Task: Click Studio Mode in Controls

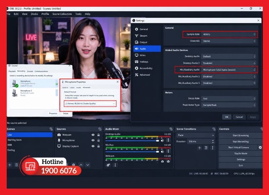Action: pos(241,153)
